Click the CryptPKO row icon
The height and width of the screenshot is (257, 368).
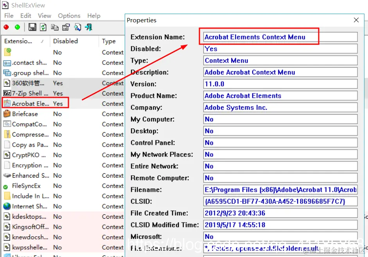(7, 155)
